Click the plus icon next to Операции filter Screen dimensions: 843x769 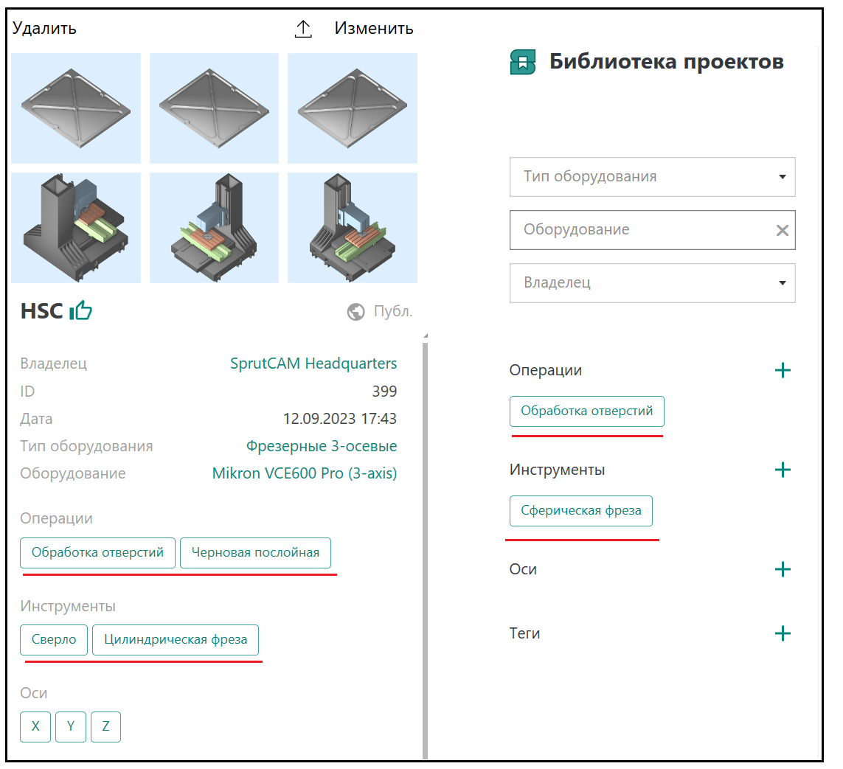tap(783, 370)
